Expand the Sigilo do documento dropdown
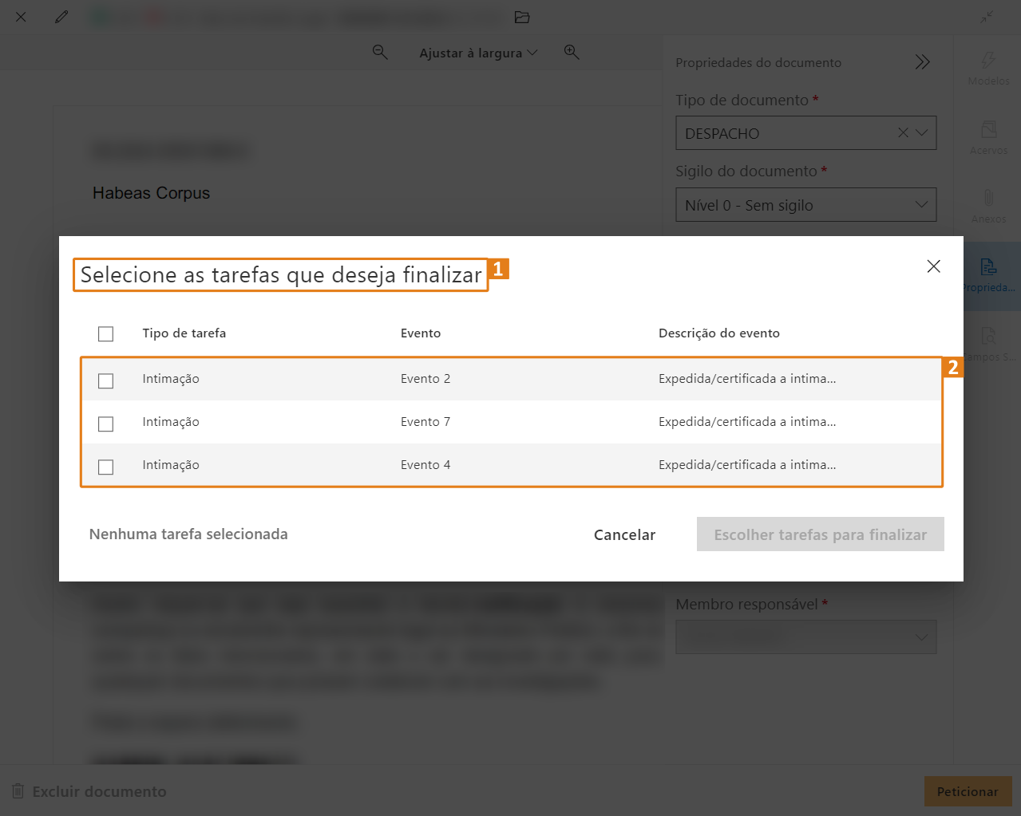The height and width of the screenshot is (816, 1021). tap(920, 205)
